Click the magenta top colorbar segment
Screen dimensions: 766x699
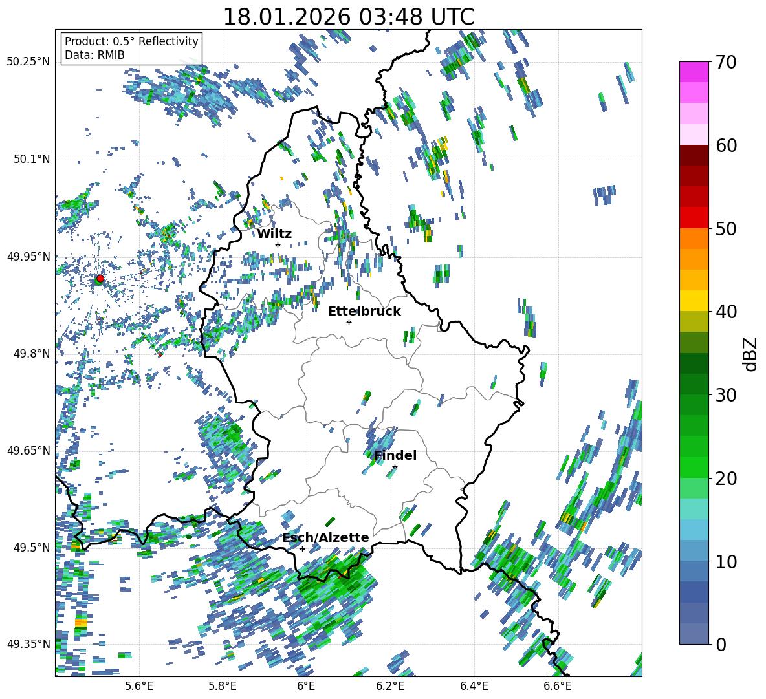pos(694,72)
